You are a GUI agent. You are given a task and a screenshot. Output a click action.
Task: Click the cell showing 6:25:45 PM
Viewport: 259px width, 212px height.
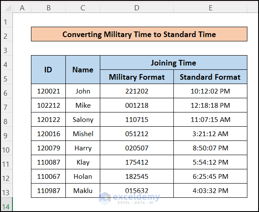pos(210,177)
